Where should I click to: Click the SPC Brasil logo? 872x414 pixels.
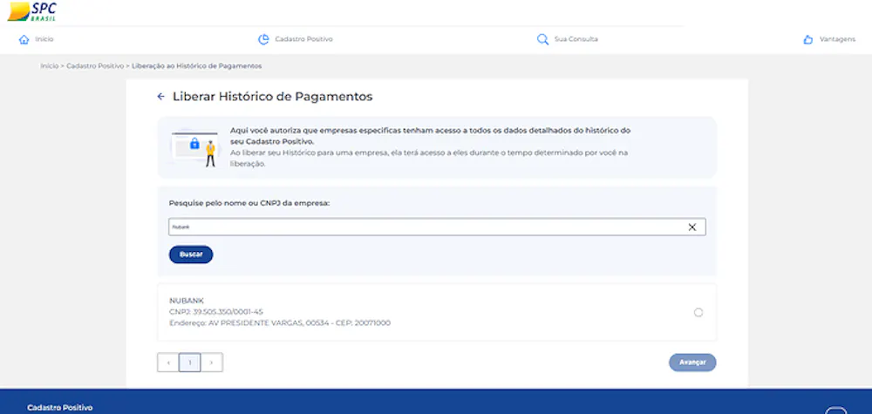32,11
